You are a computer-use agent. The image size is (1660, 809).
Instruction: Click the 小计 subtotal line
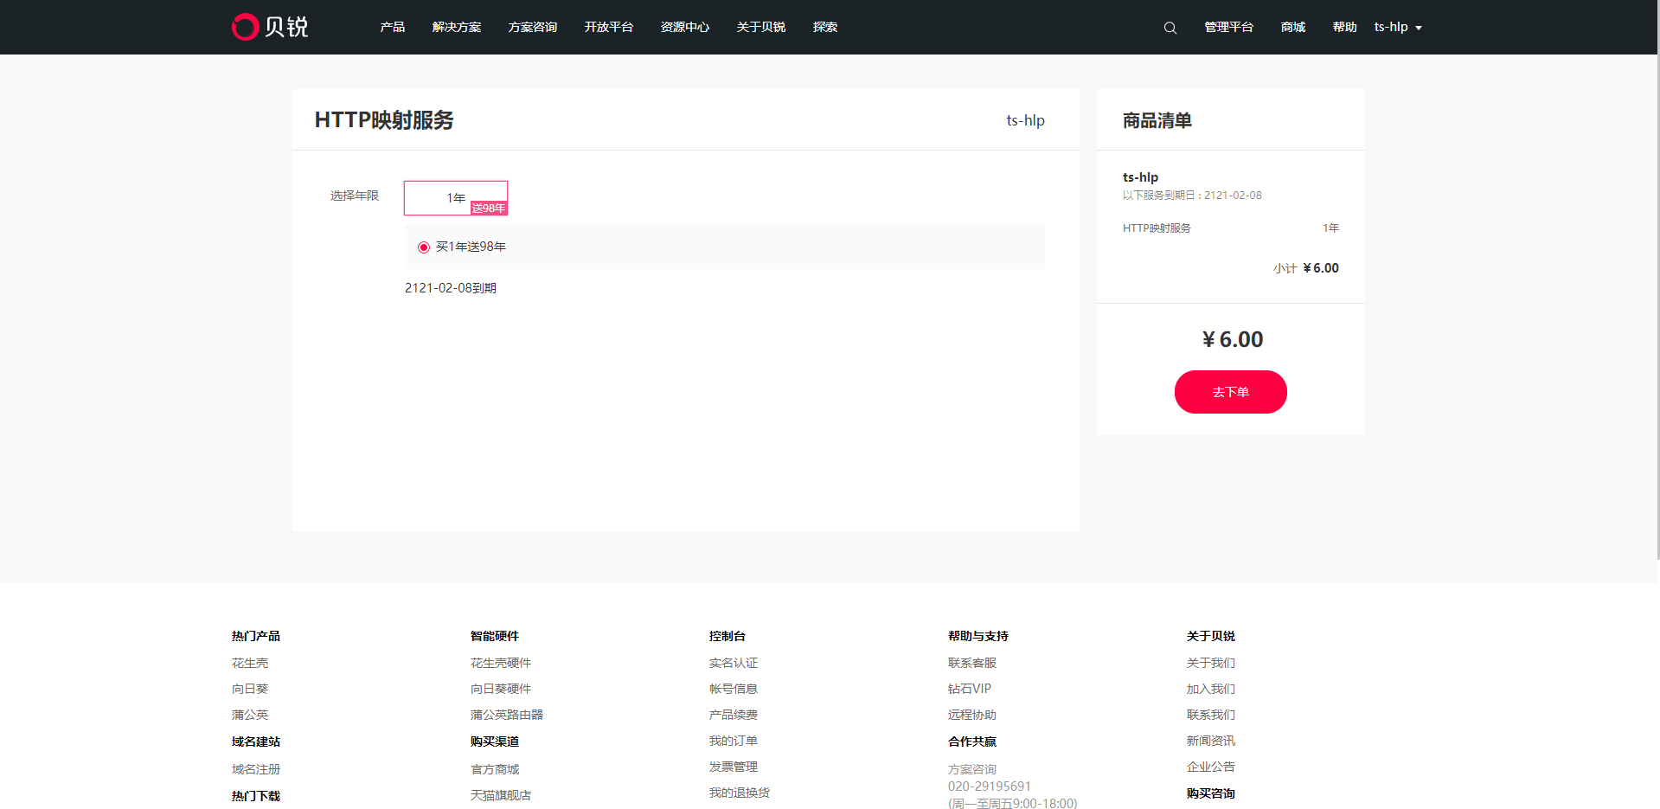tap(1306, 268)
